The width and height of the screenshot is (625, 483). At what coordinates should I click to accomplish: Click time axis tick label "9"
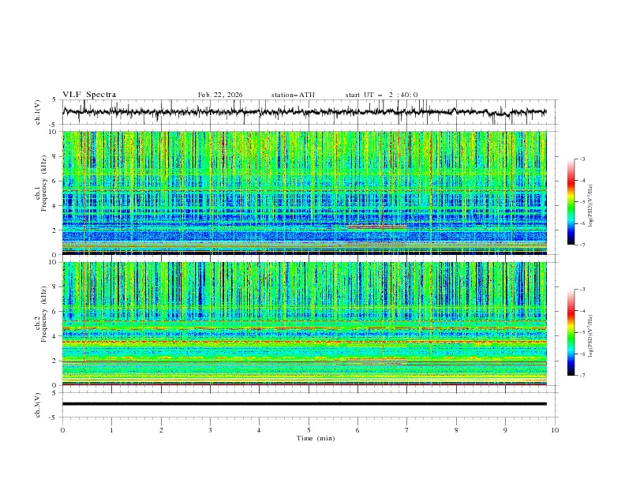pyautogui.click(x=505, y=430)
